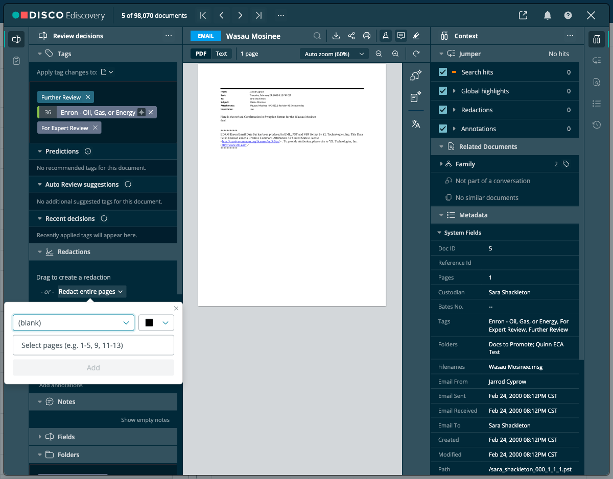Focus the Select pages input field
613x479 pixels.
pyautogui.click(x=93, y=345)
